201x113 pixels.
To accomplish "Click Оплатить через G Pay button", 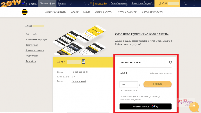I will click(x=146, y=106).
